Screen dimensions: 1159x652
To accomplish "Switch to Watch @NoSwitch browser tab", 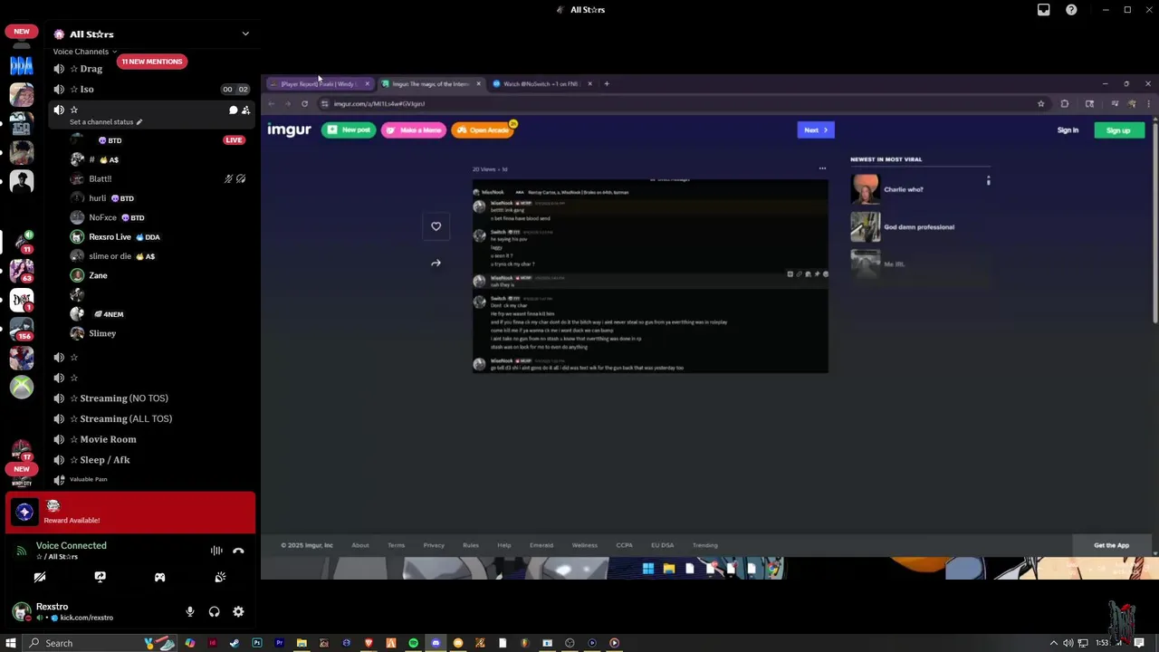I will 541,84.
